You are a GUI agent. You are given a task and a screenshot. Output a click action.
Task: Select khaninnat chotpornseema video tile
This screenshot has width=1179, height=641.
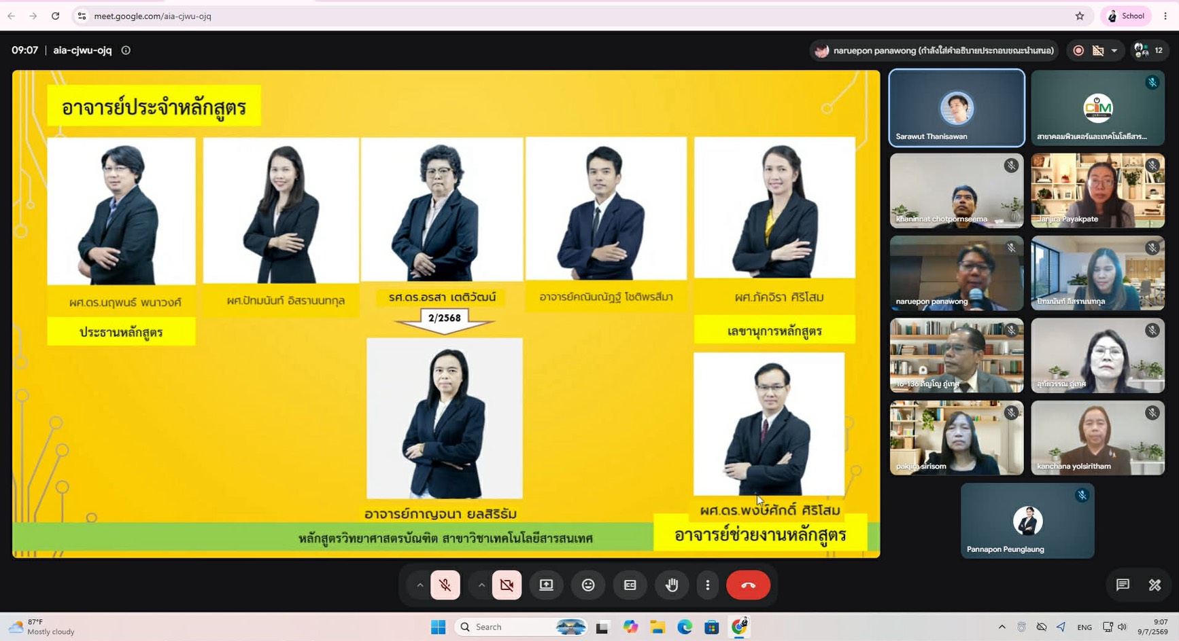[x=957, y=190]
